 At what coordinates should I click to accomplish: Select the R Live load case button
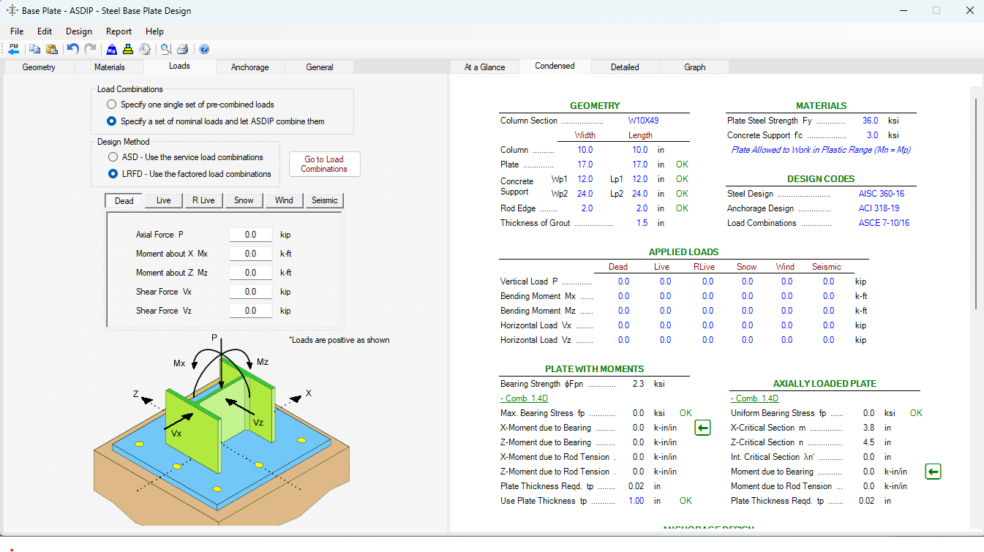204,200
